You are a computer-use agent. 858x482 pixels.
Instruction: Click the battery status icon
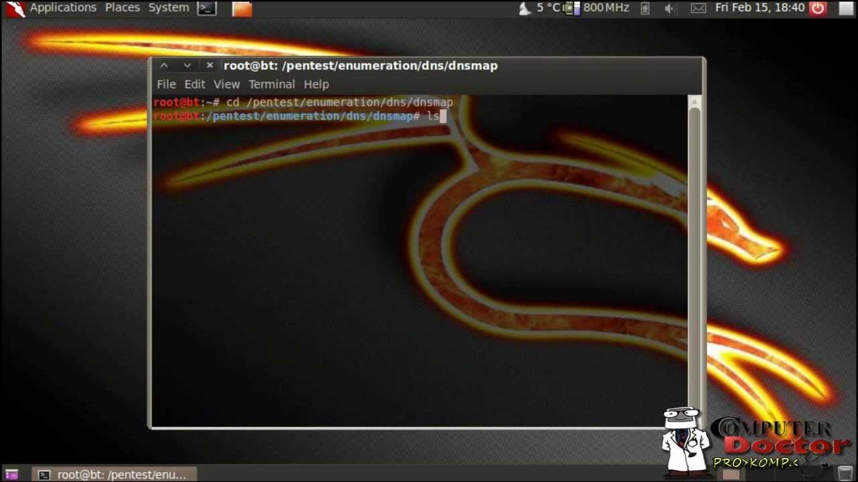(x=645, y=8)
